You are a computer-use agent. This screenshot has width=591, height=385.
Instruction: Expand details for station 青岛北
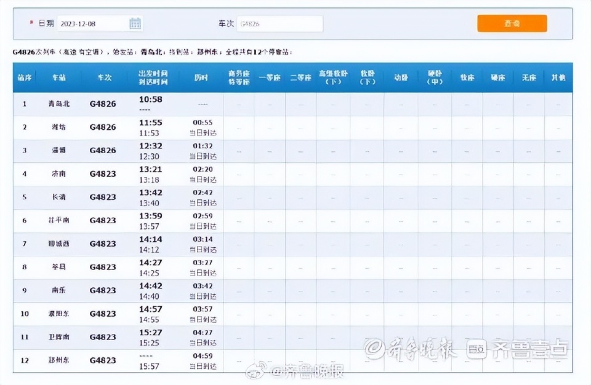point(58,104)
